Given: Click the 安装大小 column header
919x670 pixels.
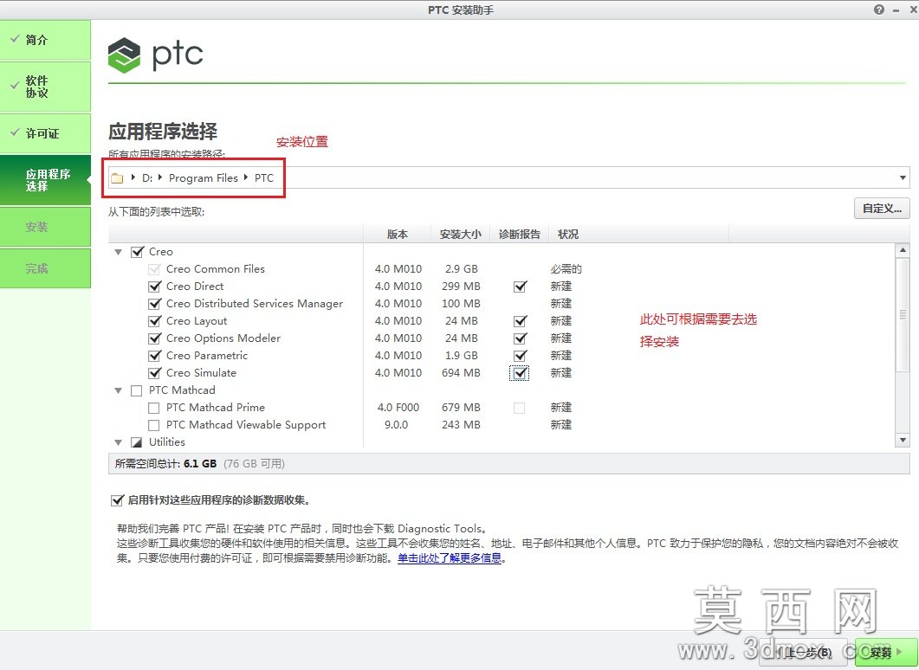Looking at the screenshot, I should coord(461,235).
